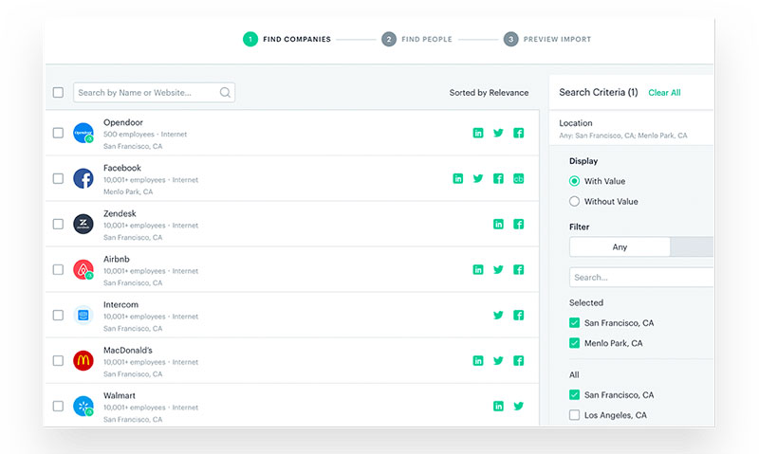
Task: Check the Los Angeles, CA option
Action: tap(574, 415)
